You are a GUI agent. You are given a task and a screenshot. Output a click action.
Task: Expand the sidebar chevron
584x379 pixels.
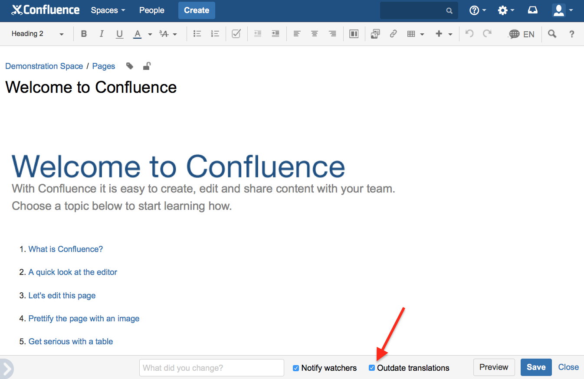pyautogui.click(x=6, y=369)
